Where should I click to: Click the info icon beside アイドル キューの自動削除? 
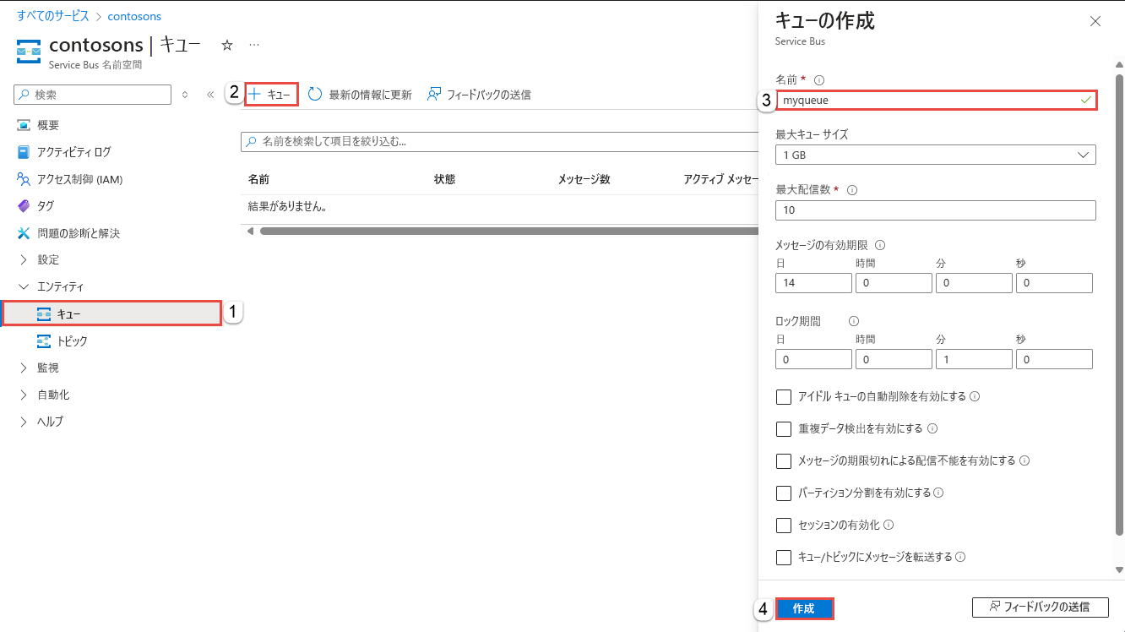point(975,396)
